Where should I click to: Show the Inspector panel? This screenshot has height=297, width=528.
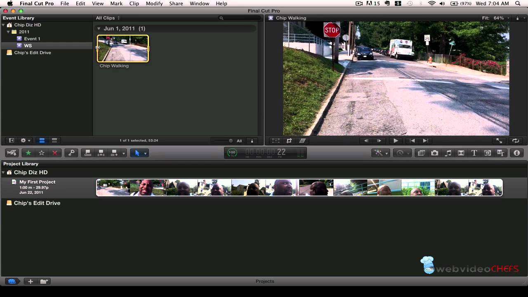click(x=516, y=153)
